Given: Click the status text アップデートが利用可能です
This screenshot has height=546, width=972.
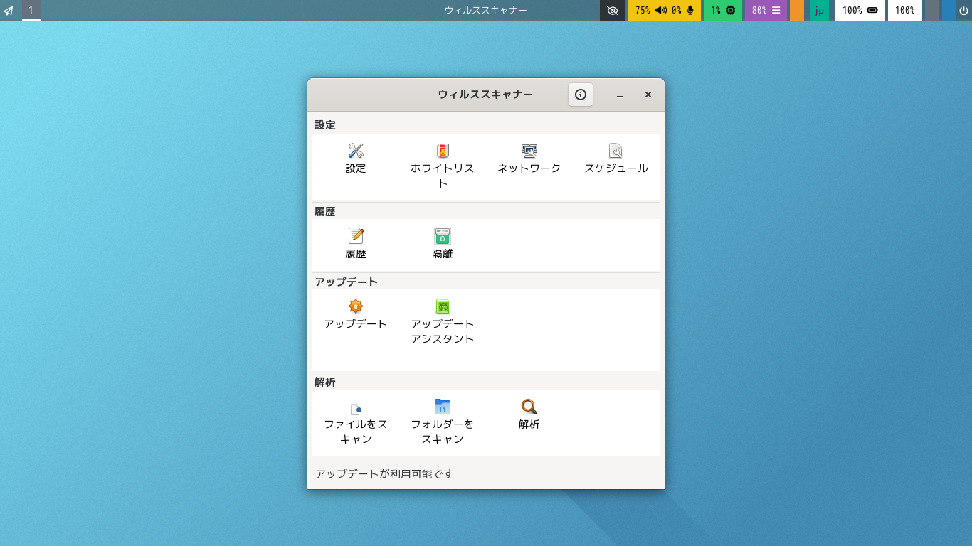Looking at the screenshot, I should tap(384, 473).
